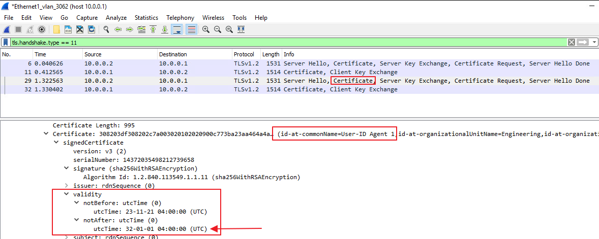Sort by the Info column header
This screenshot has height=239, width=599.
point(440,54)
